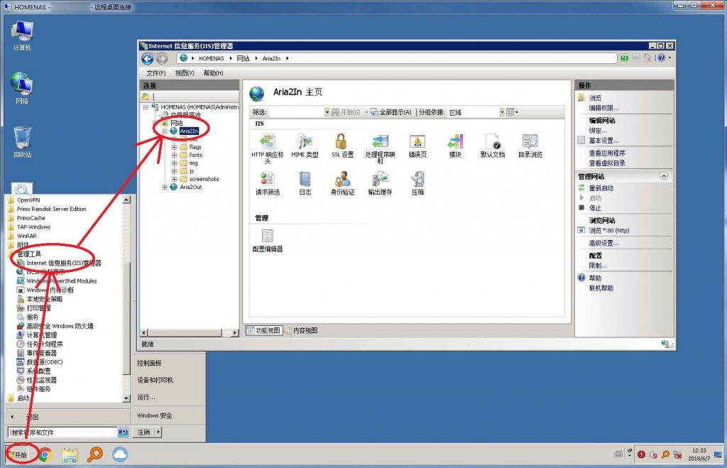This screenshot has width=727, height=468.
Task: Open 控制面板 from Start menu
Action: 149,363
